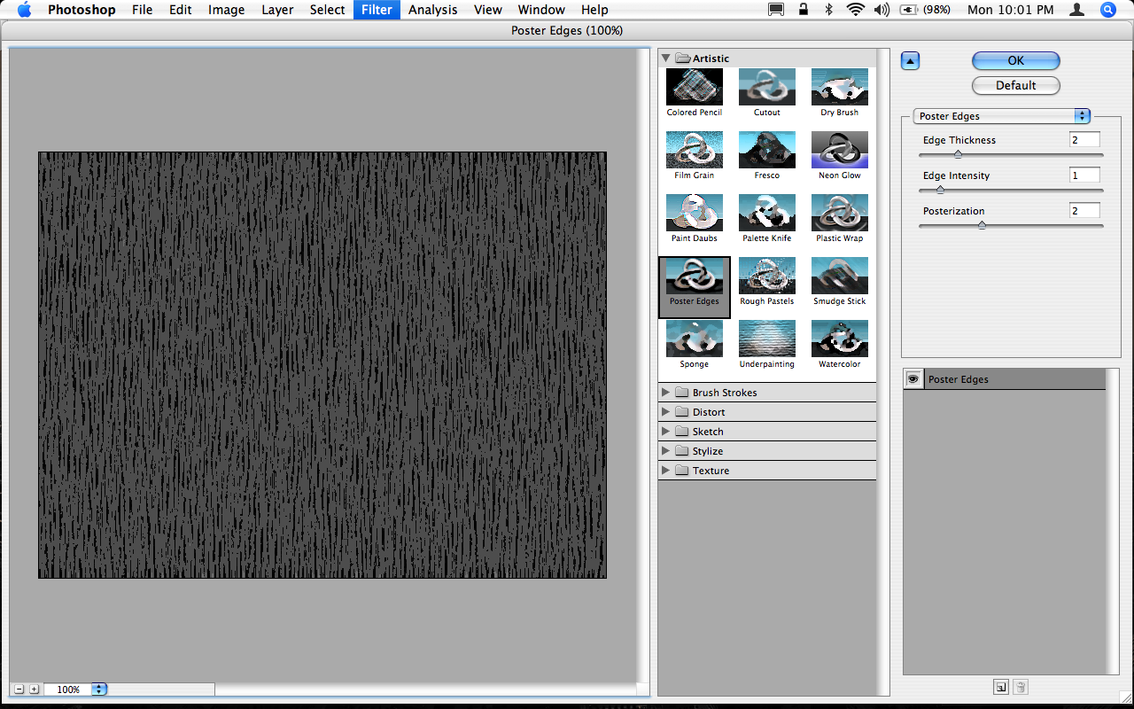1134x709 pixels.
Task: Expand the Distort filter folder
Action: (x=665, y=411)
